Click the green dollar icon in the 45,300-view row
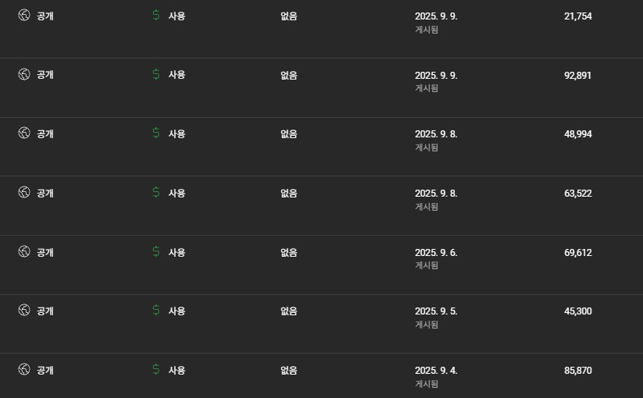 click(156, 311)
